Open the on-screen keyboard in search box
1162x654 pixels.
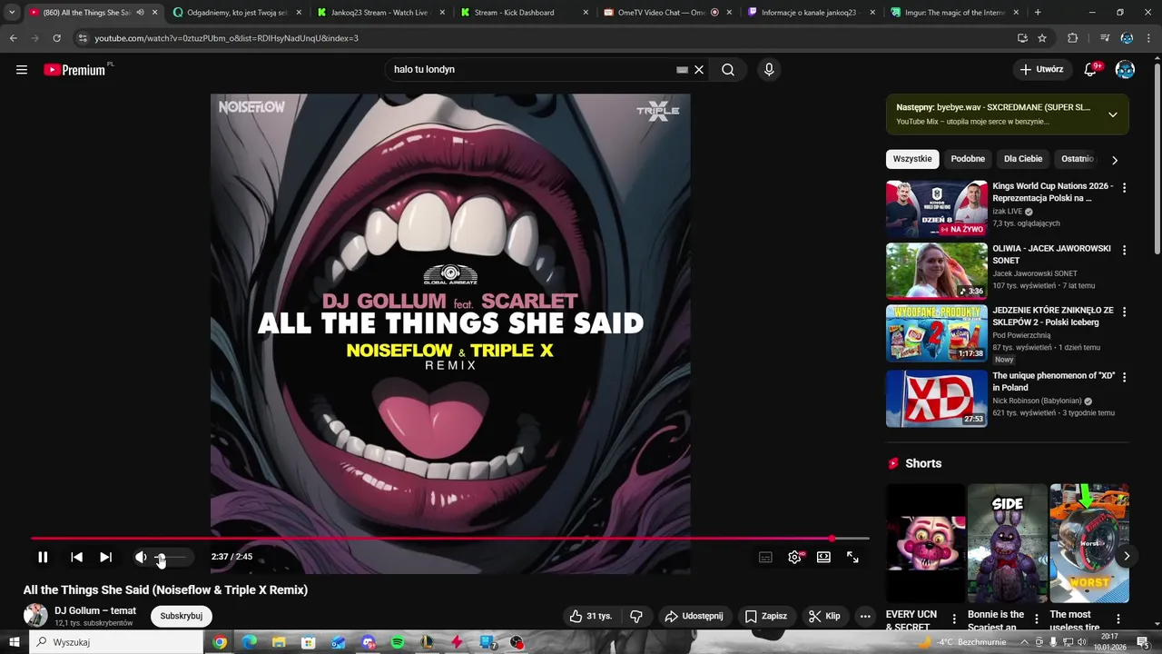click(682, 70)
